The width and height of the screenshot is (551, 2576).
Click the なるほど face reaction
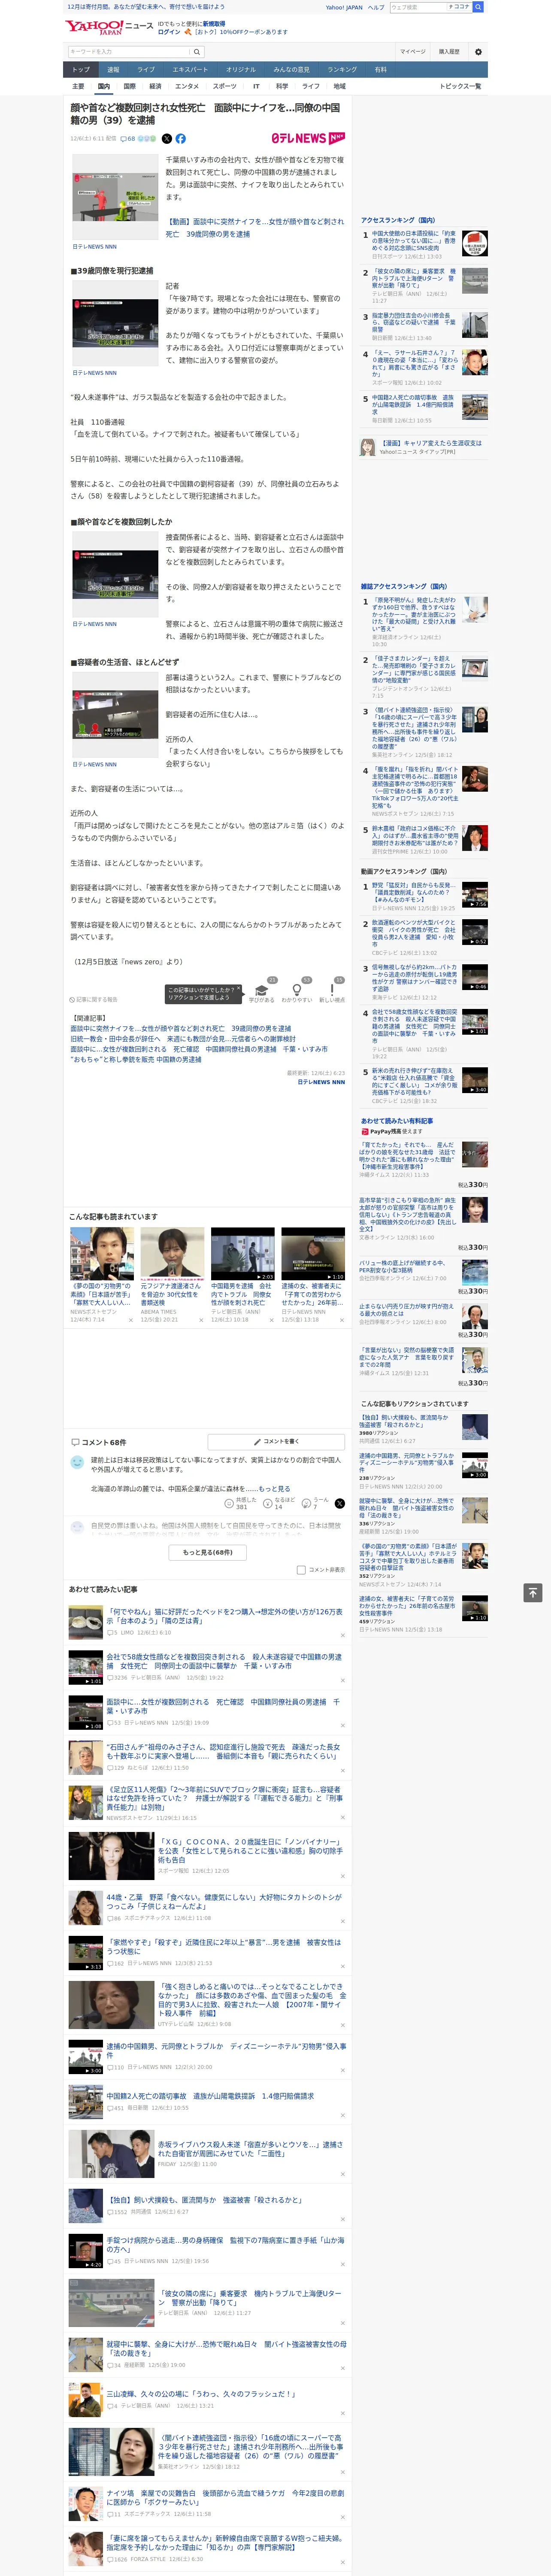pos(268,1503)
